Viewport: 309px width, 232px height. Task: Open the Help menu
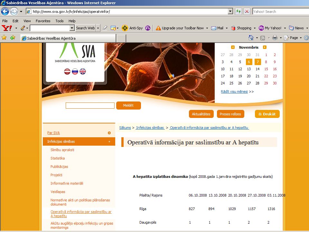coord(72,21)
